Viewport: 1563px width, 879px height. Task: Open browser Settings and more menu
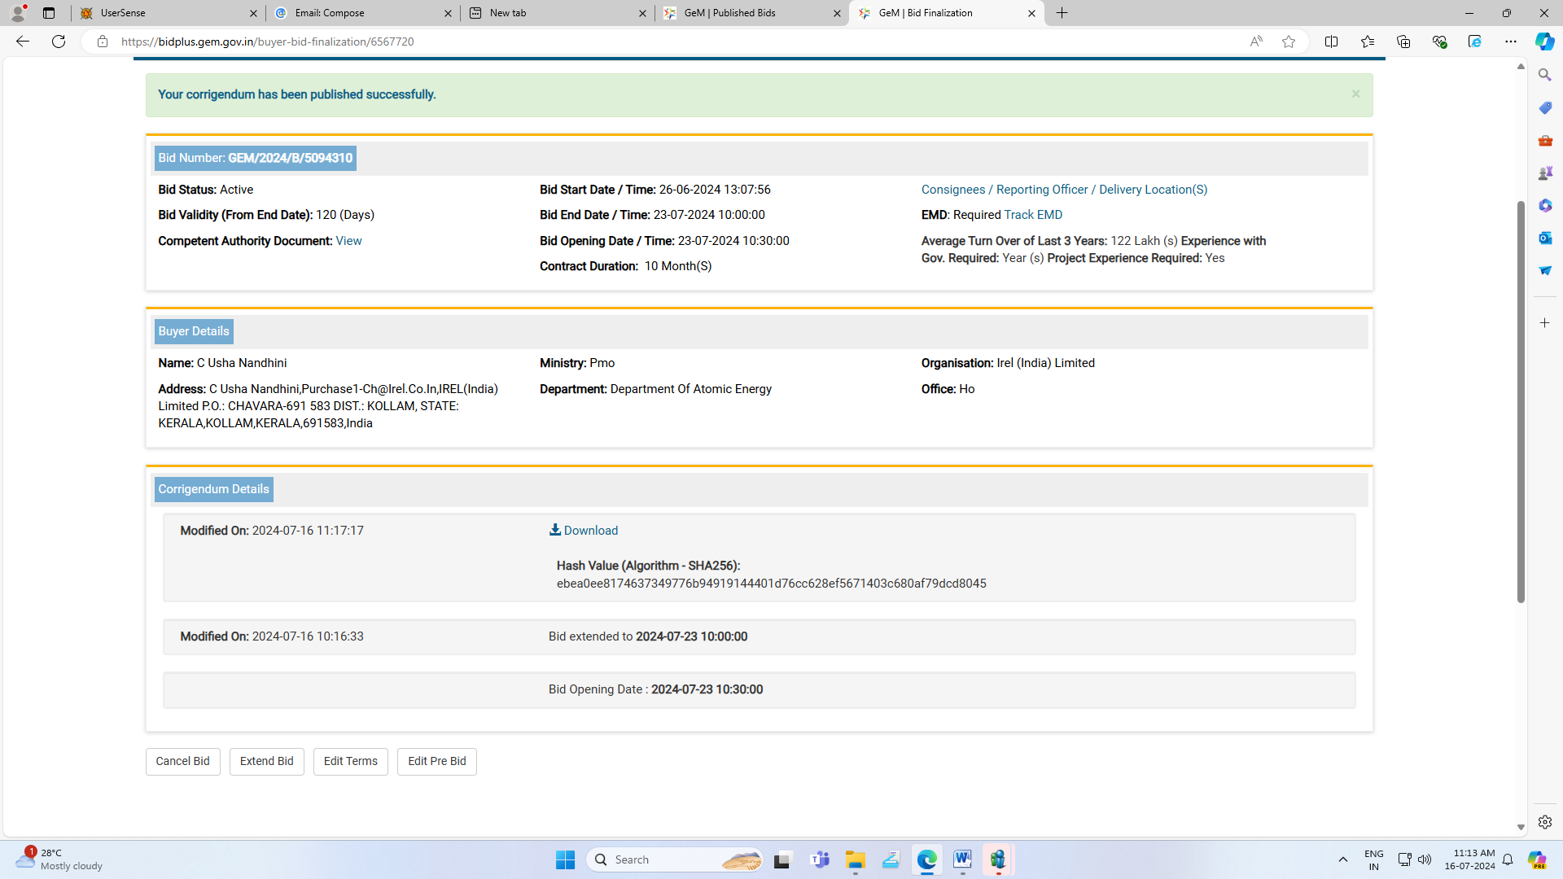(x=1510, y=42)
